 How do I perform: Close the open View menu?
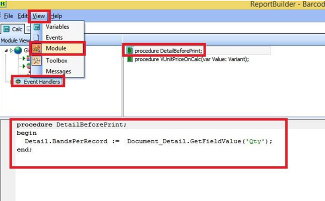tap(39, 16)
